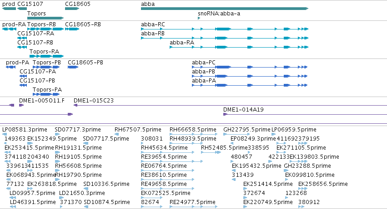Click the abba-RC transcript label

coord(153,24)
